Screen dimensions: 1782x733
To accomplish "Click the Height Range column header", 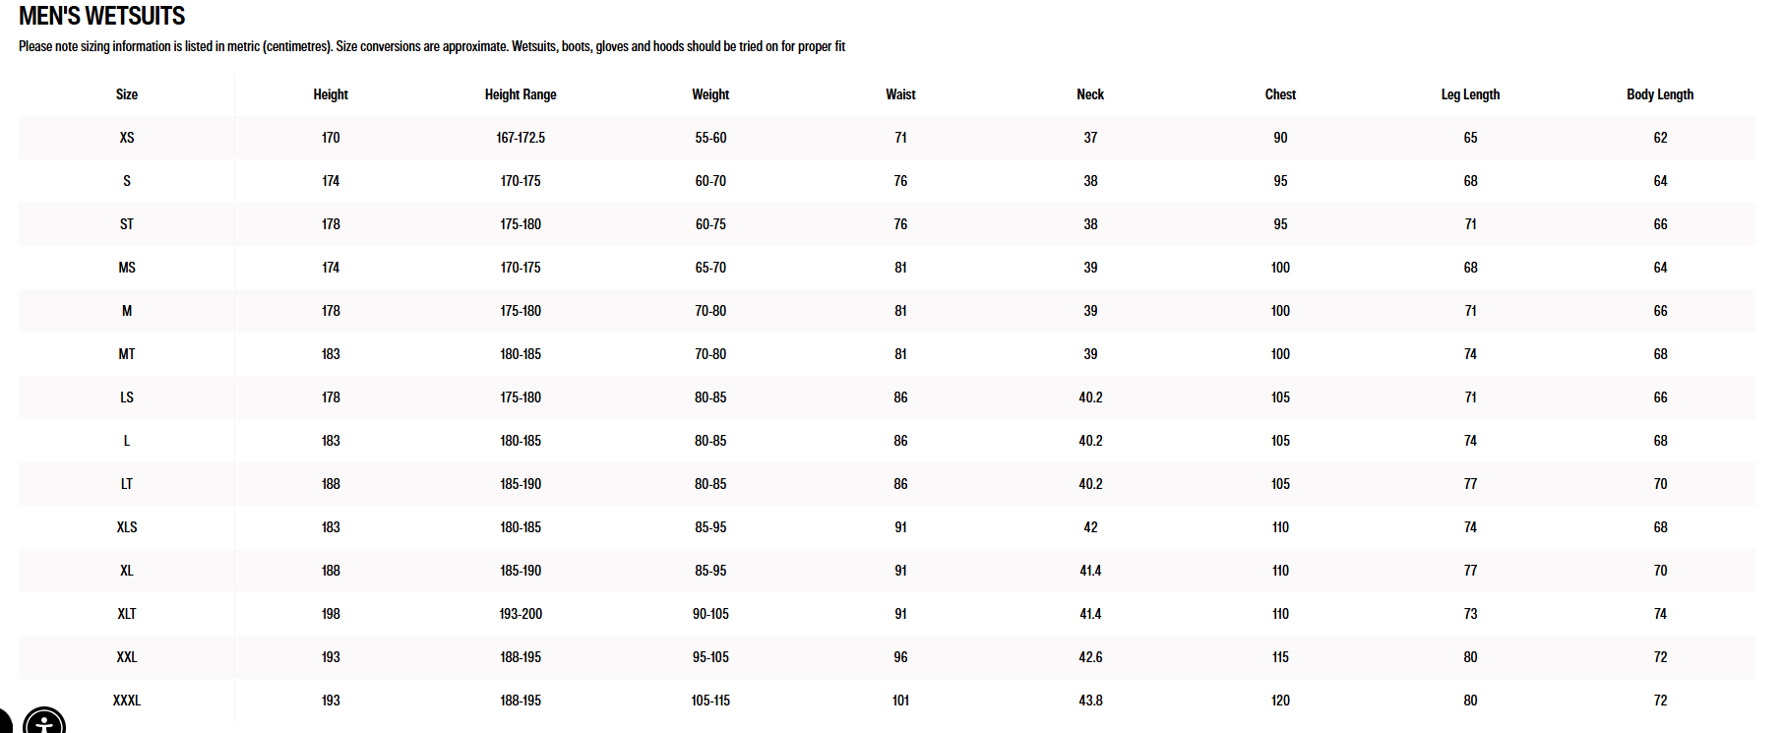I will tap(521, 94).
